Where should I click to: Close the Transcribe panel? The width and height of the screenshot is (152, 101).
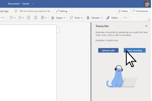click(146, 26)
